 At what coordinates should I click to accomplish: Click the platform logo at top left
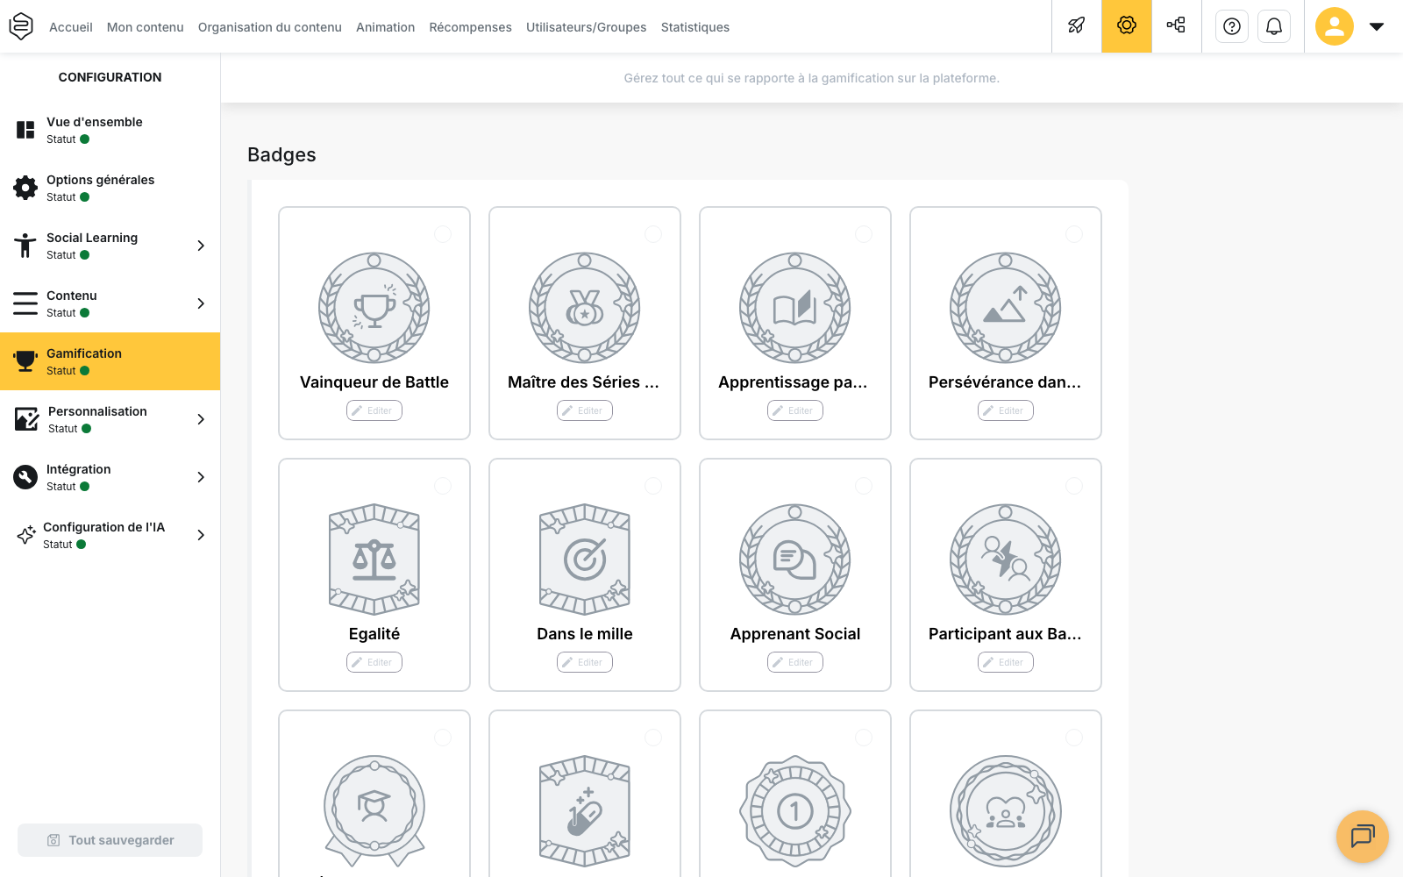coord(21,26)
